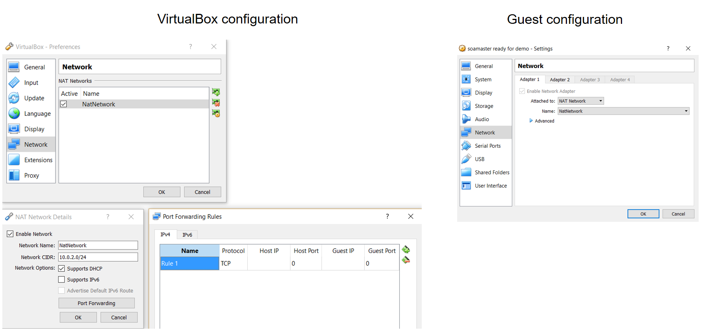This screenshot has height=331, width=706.
Task: Toggle Enable Network Adapter checkbox
Action: 522,91
